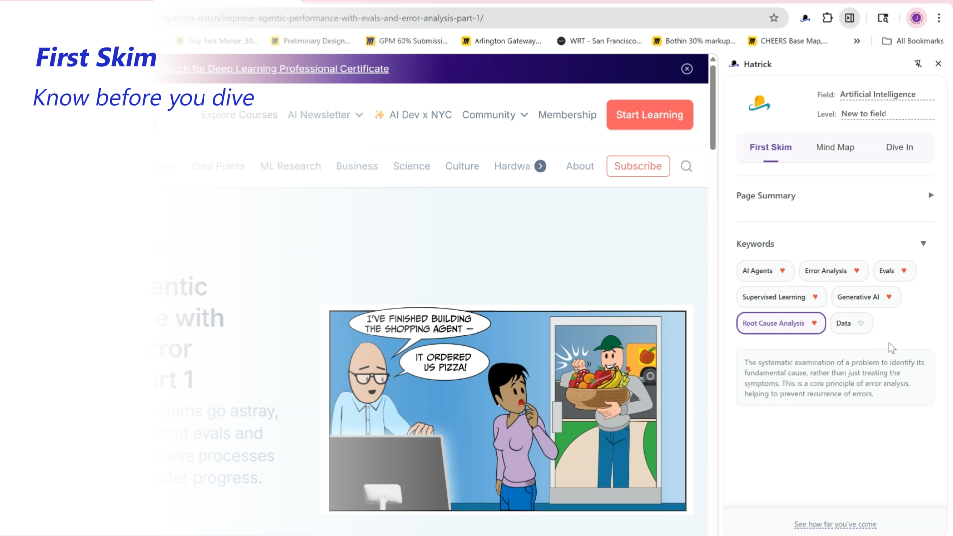
Task: Click the Hatrick hat extension icon
Action: click(x=805, y=18)
